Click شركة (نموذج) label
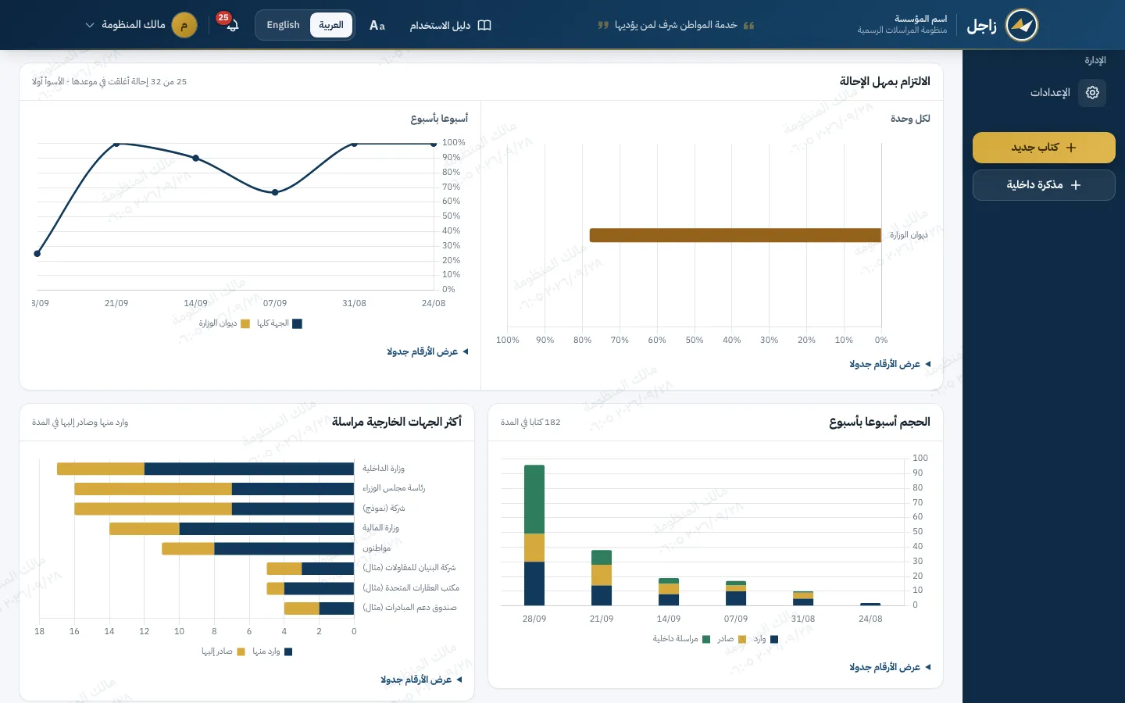Image resolution: width=1125 pixels, height=703 pixels. point(384,509)
